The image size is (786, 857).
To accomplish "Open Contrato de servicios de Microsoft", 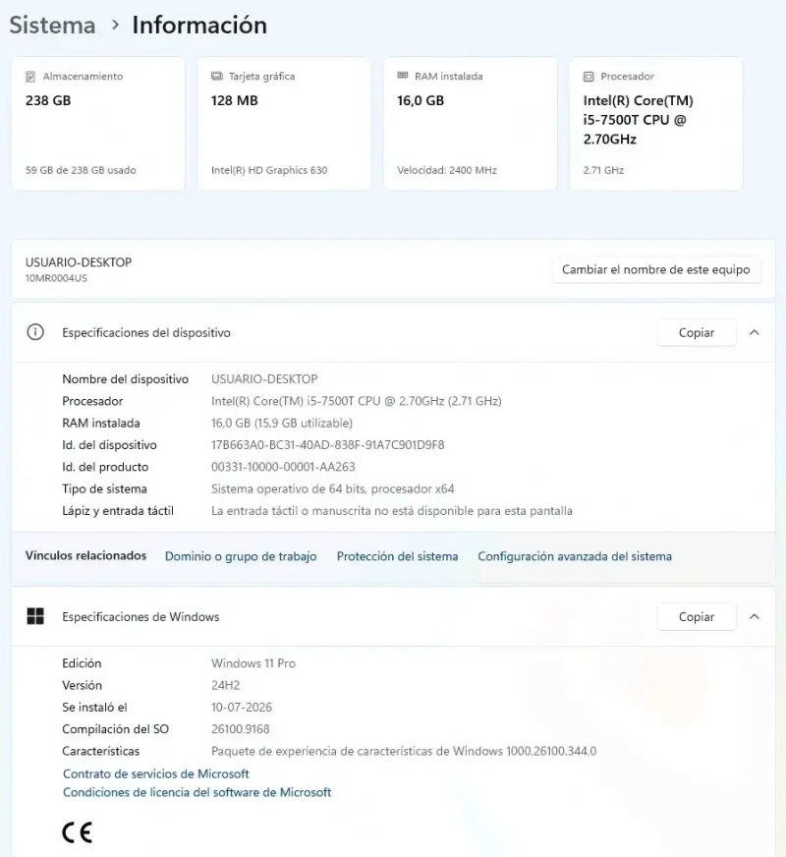I will pos(155,773).
